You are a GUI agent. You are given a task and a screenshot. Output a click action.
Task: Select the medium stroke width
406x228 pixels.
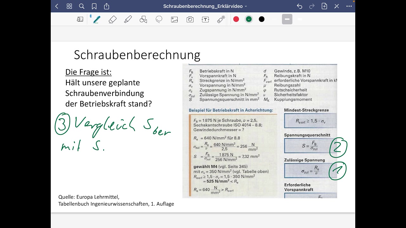click(287, 19)
